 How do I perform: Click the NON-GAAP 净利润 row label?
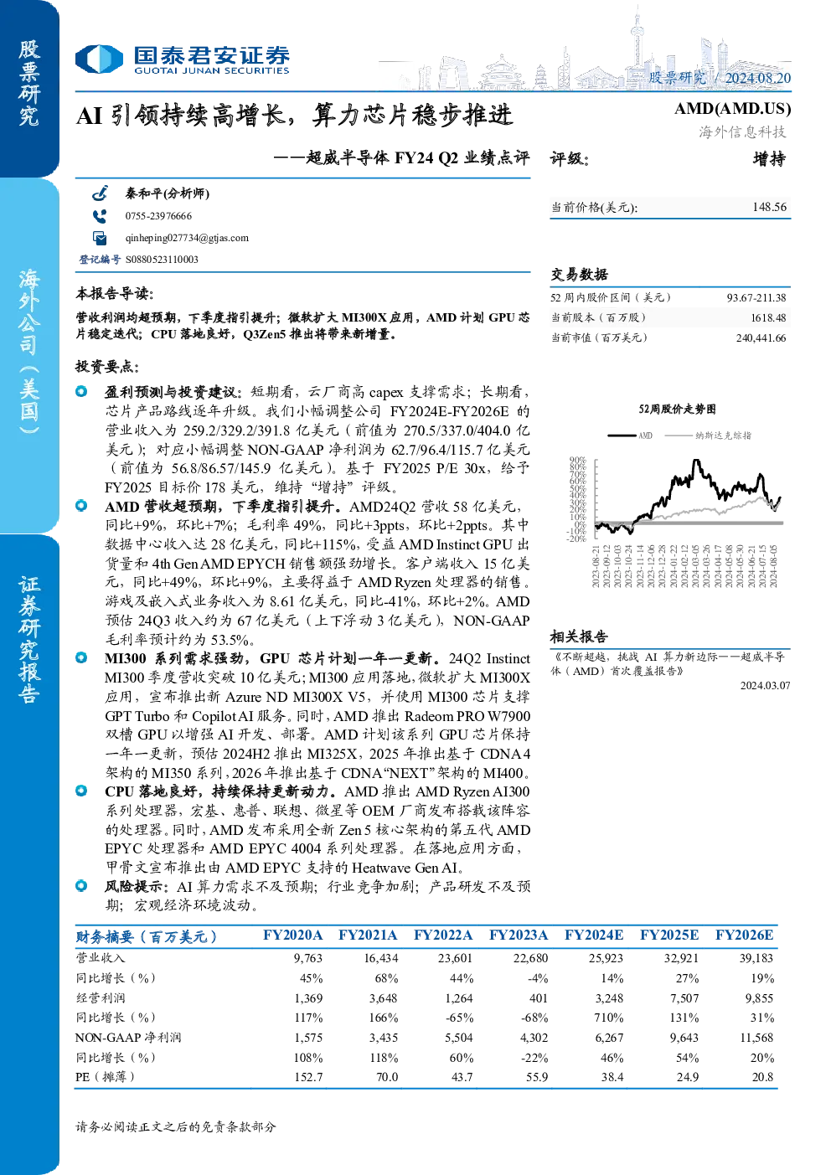pyautogui.click(x=128, y=1038)
